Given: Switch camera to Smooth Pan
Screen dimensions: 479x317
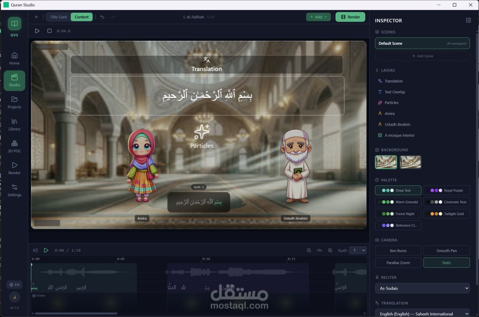Looking at the screenshot, I should point(446,250).
